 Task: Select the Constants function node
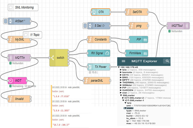click(x=99, y=40)
